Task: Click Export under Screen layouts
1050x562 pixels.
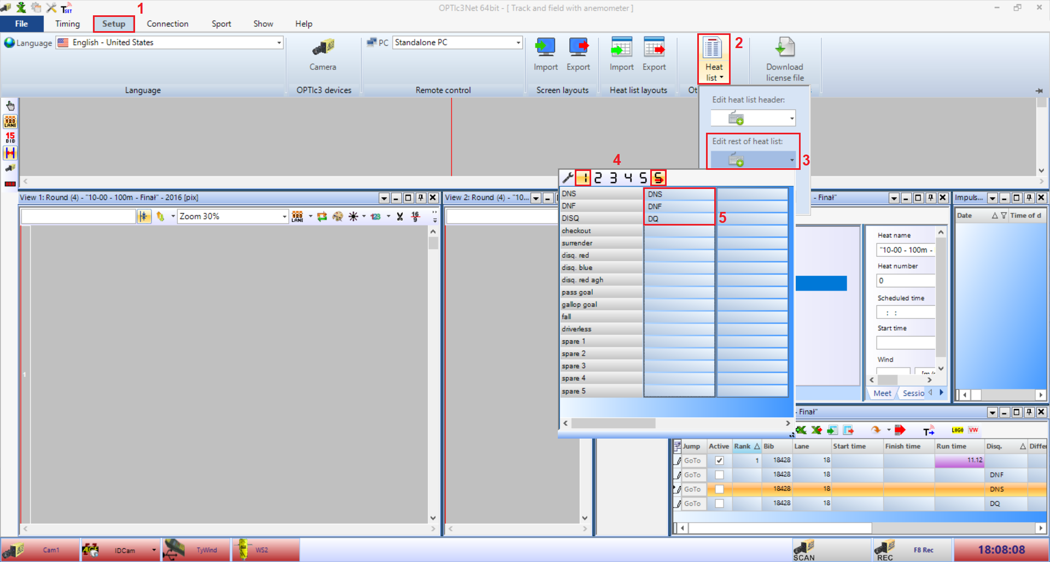Action: click(578, 55)
